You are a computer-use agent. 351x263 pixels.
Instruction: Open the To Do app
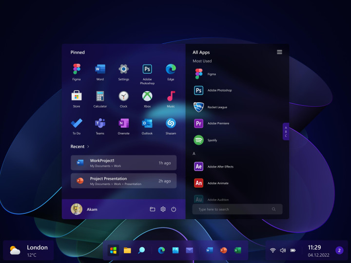77,123
